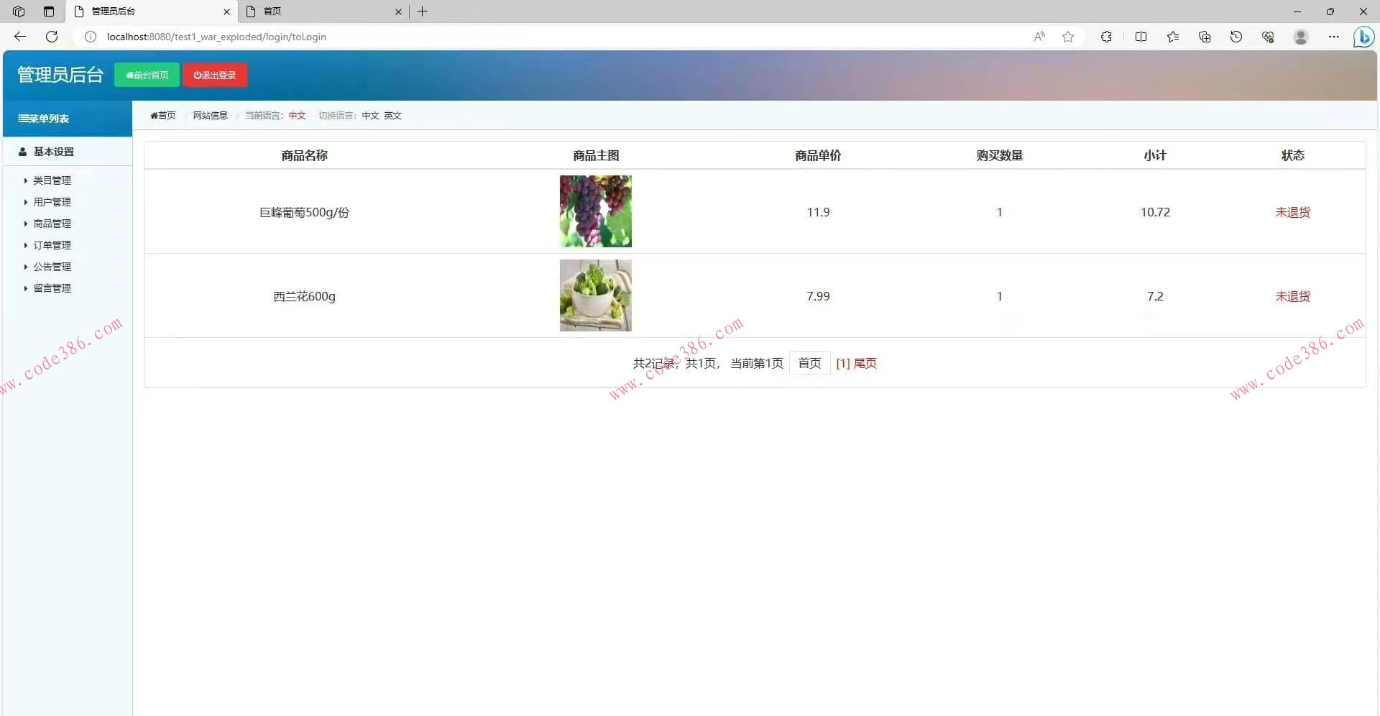Click the favorites star in the address bar
The image size is (1380, 716).
click(1068, 37)
